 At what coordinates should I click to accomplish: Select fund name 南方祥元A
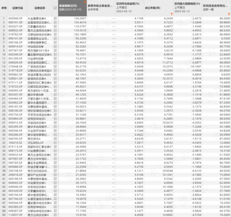[x=34, y=139]
